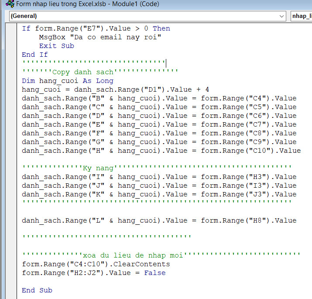Click the line assigning form.Range("C6").Value
The image size is (312, 299).
point(159,116)
